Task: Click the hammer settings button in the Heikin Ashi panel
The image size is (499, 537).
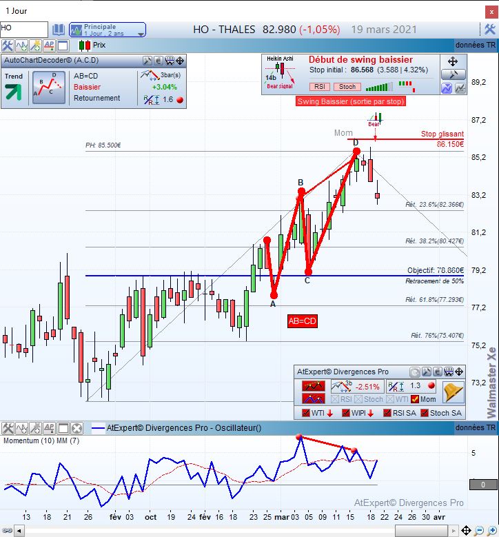Action: [453, 74]
